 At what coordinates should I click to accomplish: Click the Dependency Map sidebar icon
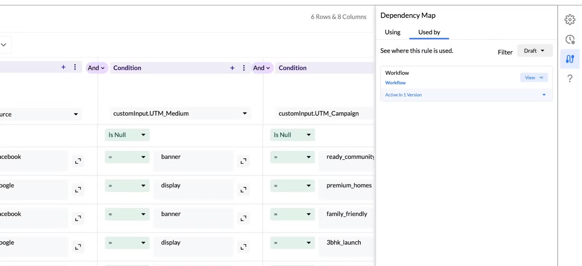coord(569,59)
